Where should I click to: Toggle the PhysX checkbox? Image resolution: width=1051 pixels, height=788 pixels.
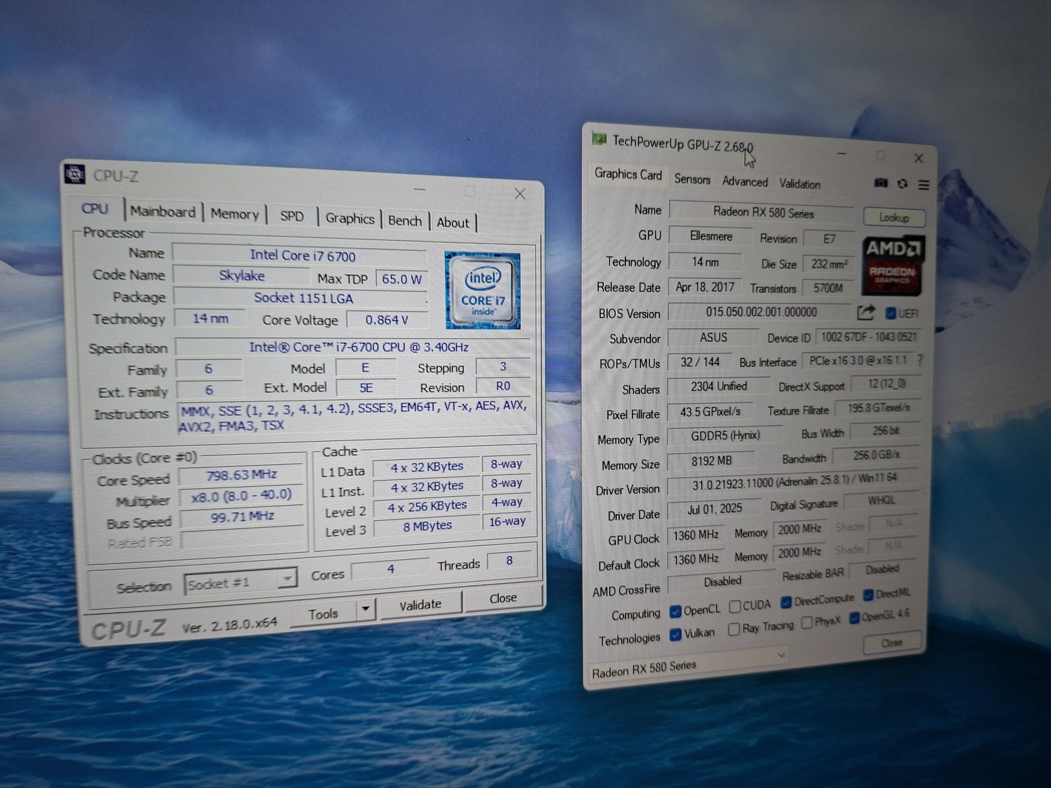(x=806, y=623)
